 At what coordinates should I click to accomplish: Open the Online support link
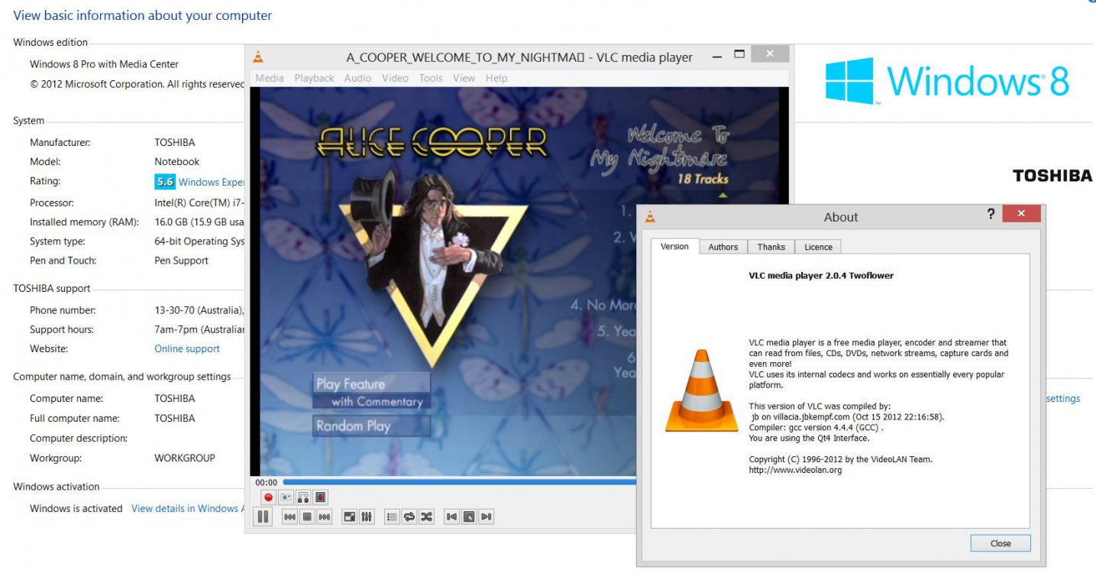click(x=187, y=348)
